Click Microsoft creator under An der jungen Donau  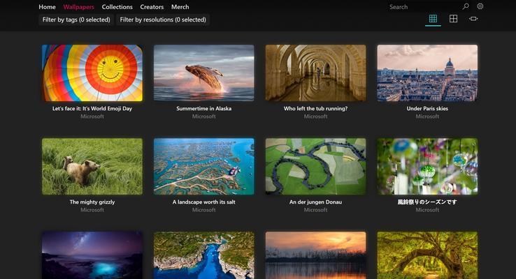pos(315,210)
